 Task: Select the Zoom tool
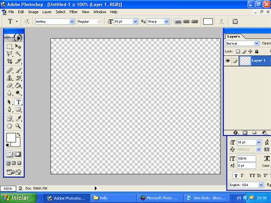(18, 126)
